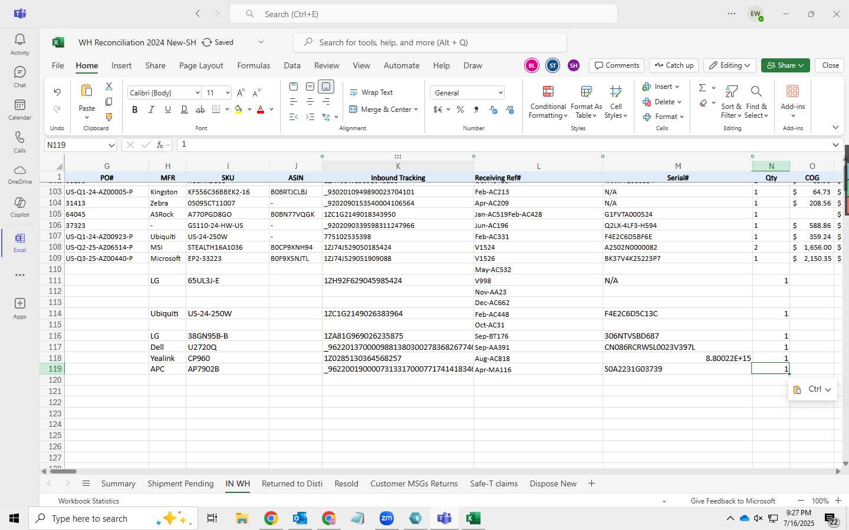
Task: Toggle Strikethrough formatting
Action: point(200,110)
